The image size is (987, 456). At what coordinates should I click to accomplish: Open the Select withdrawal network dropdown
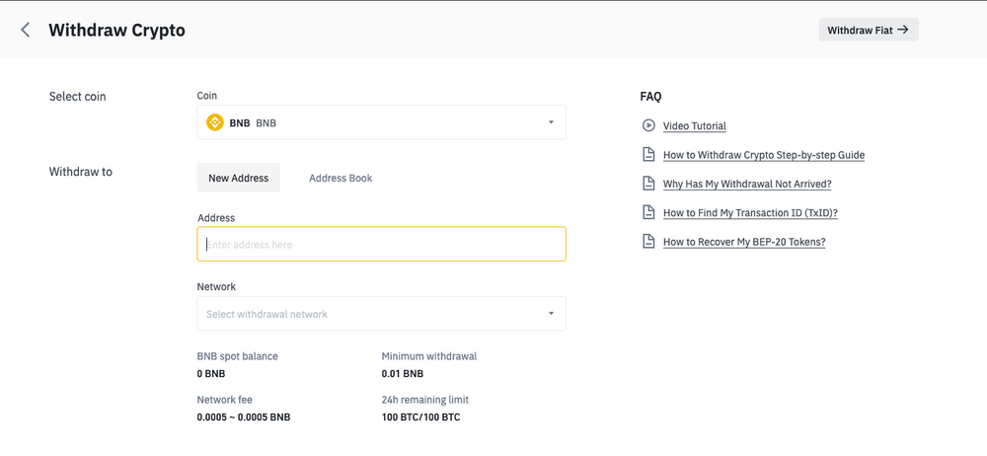pos(381,314)
